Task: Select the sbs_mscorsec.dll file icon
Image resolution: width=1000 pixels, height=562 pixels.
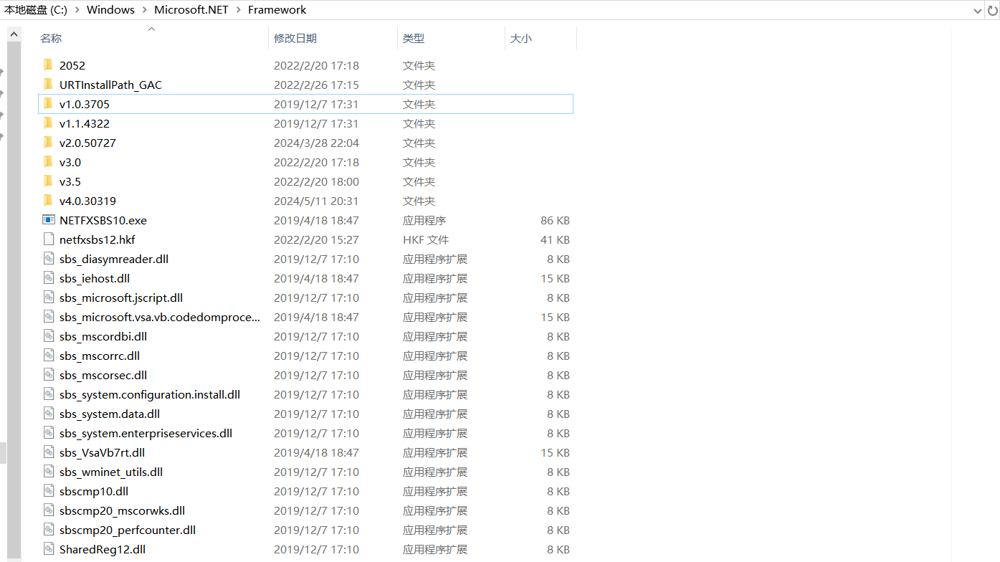Action: [x=49, y=375]
